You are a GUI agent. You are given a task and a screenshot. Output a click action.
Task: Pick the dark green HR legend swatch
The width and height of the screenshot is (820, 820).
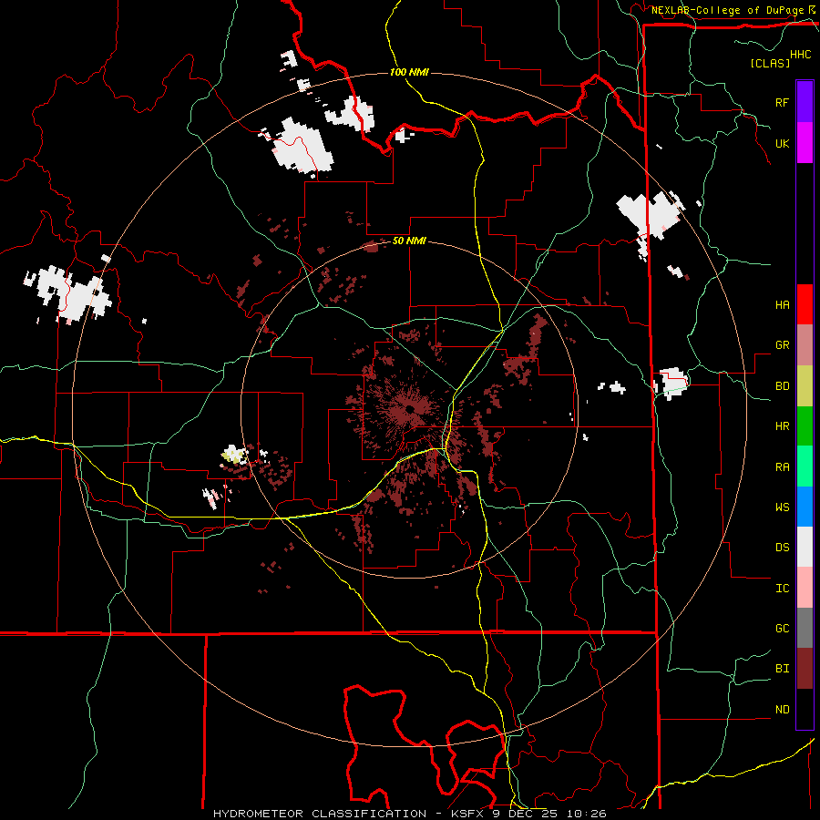coord(805,426)
